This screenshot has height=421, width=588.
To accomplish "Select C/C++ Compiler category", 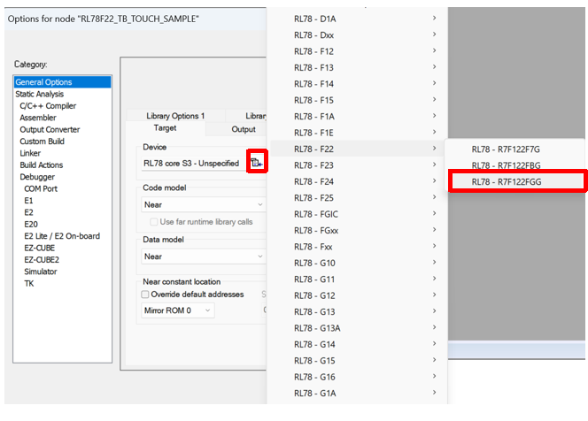I will point(48,106).
